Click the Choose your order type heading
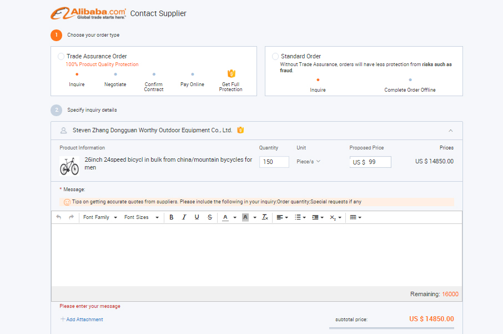503x334 pixels. [x=93, y=35]
